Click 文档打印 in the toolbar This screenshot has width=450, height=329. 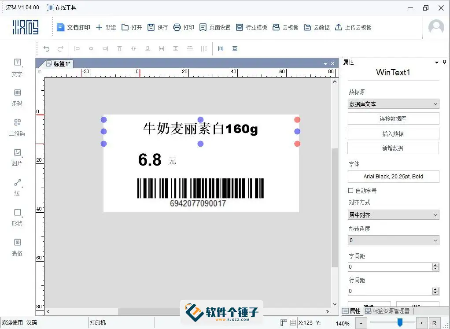click(73, 27)
